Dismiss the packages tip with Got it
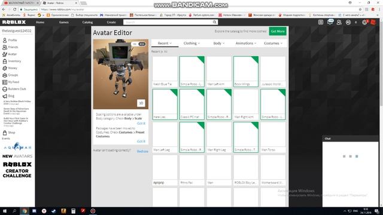The image size is (383, 215). pos(141,142)
